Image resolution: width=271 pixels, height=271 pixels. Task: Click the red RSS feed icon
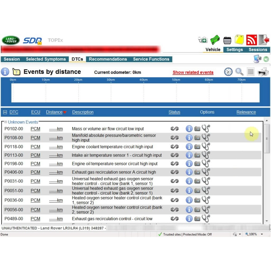pos(251,40)
